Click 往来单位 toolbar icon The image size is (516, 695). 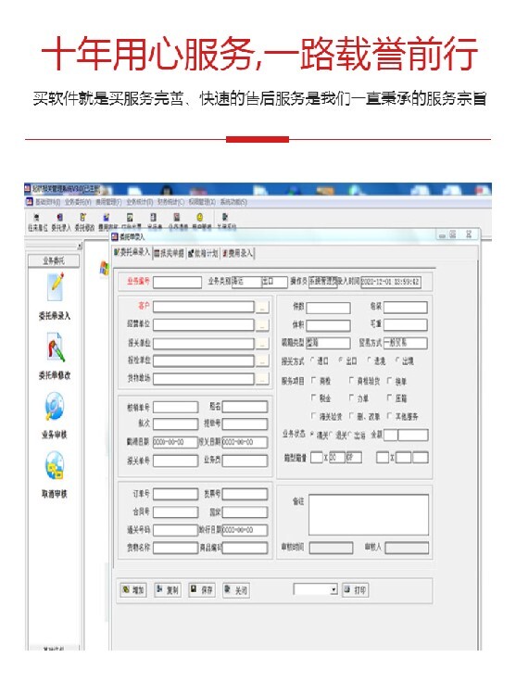tap(37, 222)
